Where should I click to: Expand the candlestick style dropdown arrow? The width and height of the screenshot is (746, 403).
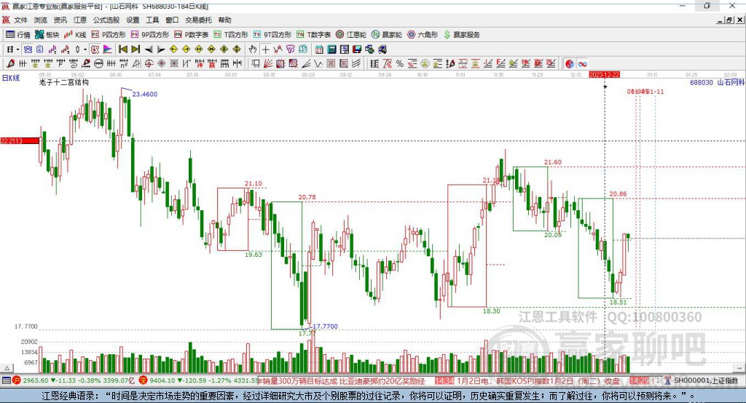85,49
